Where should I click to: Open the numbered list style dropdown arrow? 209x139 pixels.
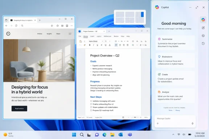[124, 41]
